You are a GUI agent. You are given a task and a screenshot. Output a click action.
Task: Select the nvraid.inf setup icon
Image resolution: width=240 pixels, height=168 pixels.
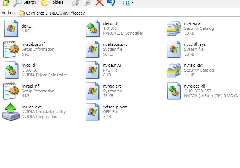[x=11, y=91]
